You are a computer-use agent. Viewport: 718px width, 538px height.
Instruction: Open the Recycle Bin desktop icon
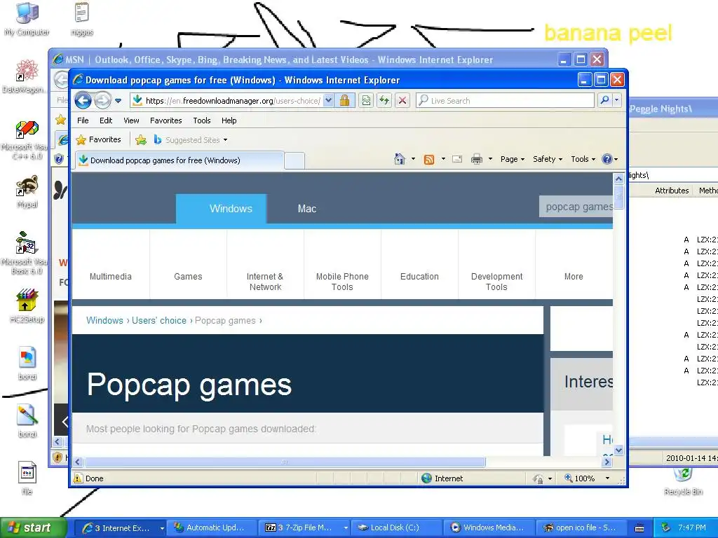683,481
